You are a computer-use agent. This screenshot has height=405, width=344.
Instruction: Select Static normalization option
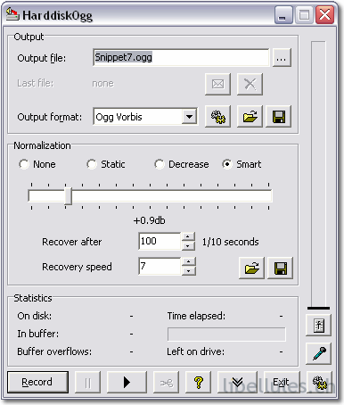click(x=106, y=164)
